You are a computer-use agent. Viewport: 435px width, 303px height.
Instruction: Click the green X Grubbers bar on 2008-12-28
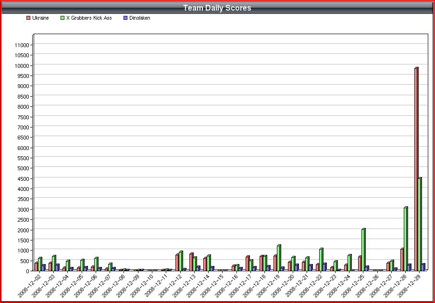(x=406, y=239)
